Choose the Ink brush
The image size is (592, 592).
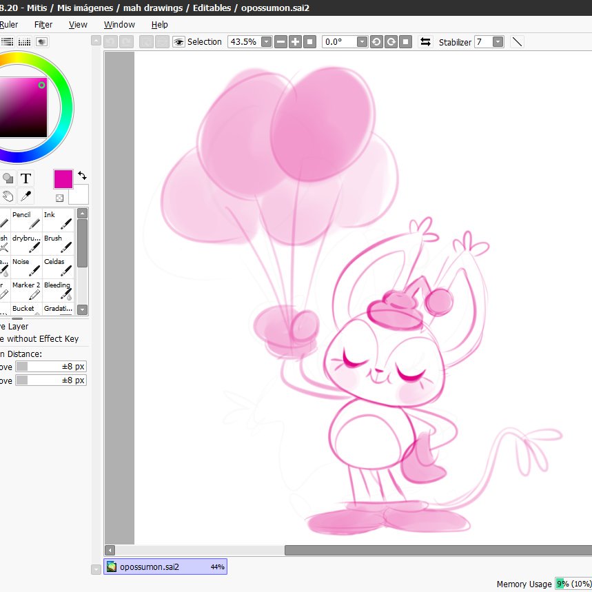coord(58,220)
